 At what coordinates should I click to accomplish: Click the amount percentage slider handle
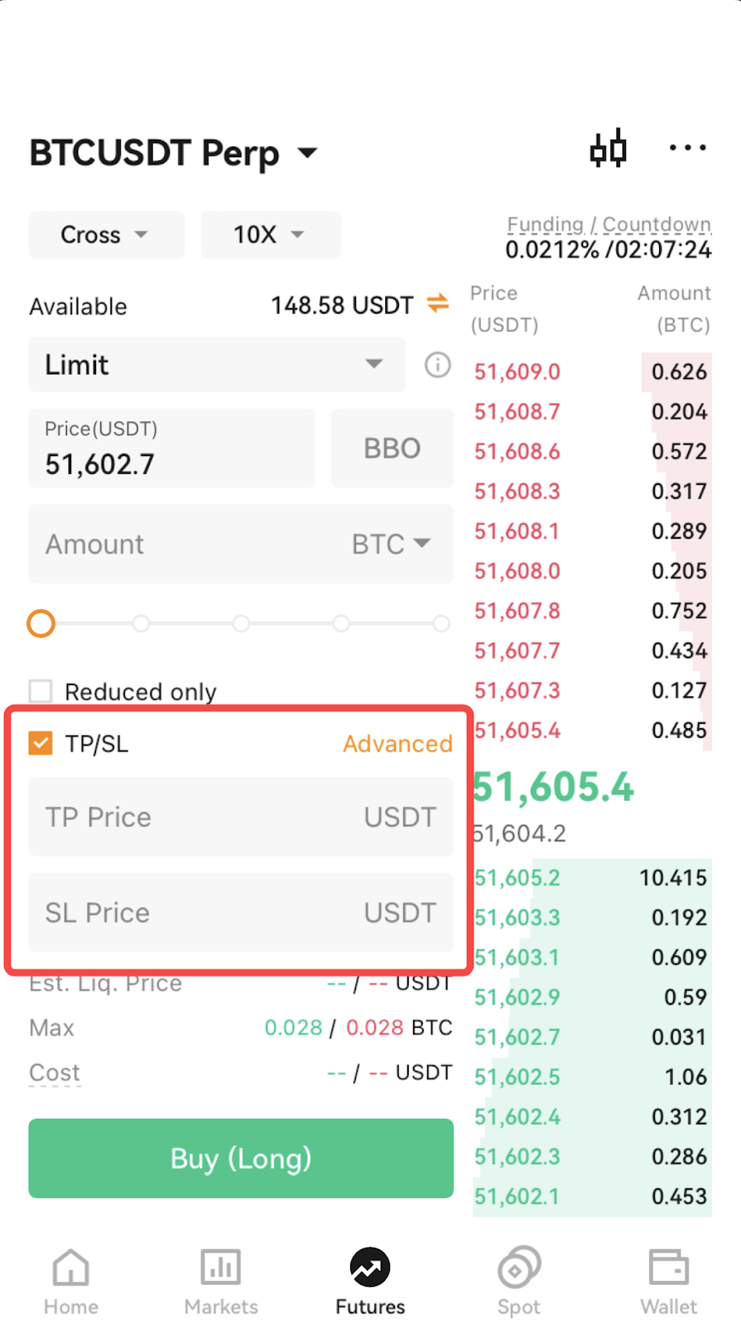[x=41, y=623]
